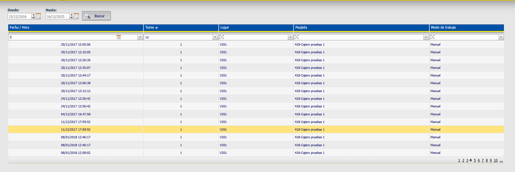Increase the Desde date with up stepper
This screenshot has height=172, width=515.
(33, 15)
